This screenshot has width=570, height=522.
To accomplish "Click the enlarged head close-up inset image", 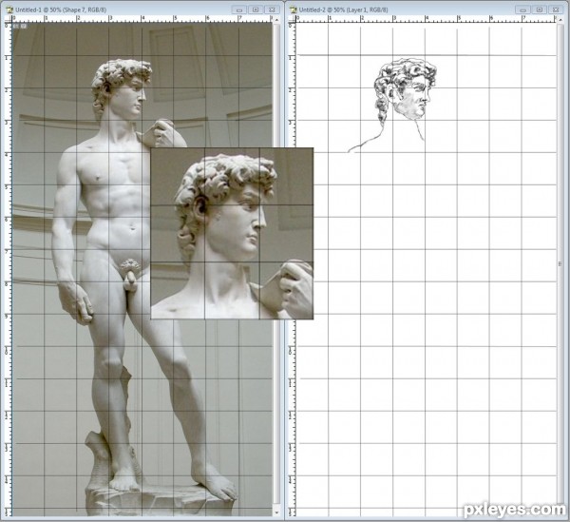I will [x=232, y=234].
